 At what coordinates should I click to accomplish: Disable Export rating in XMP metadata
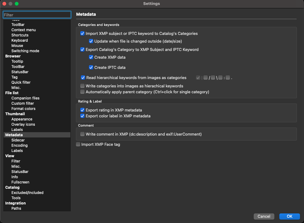point(82,110)
